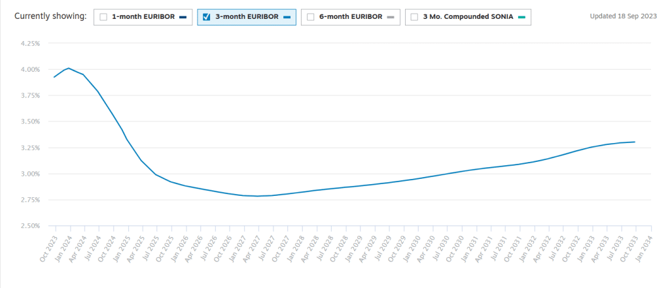Screen dimensions: 670x288
Task: Click the grey 6-month EURIBOR legend dash
Action: [x=390, y=17]
